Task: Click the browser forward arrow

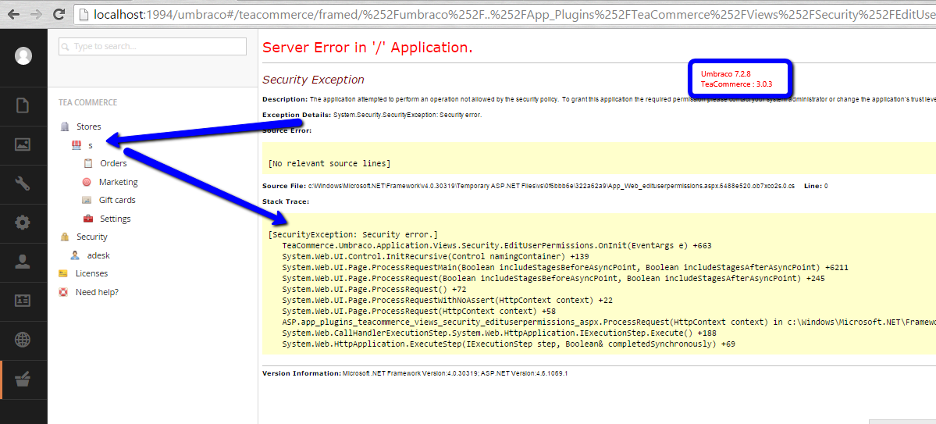Action: [35, 14]
